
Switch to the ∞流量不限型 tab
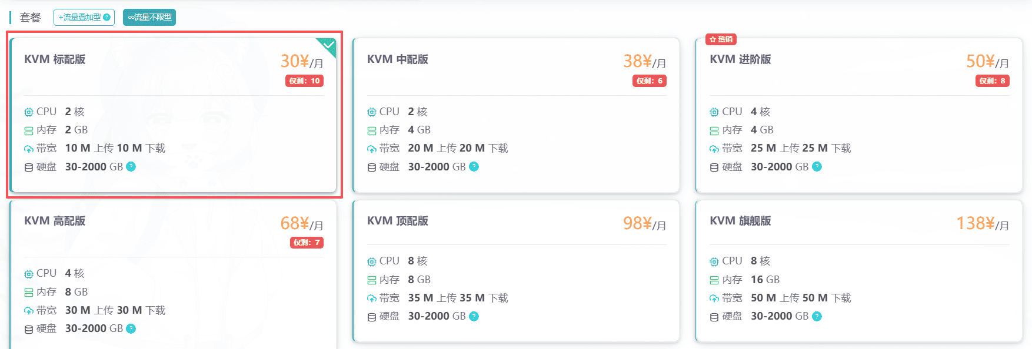point(149,18)
